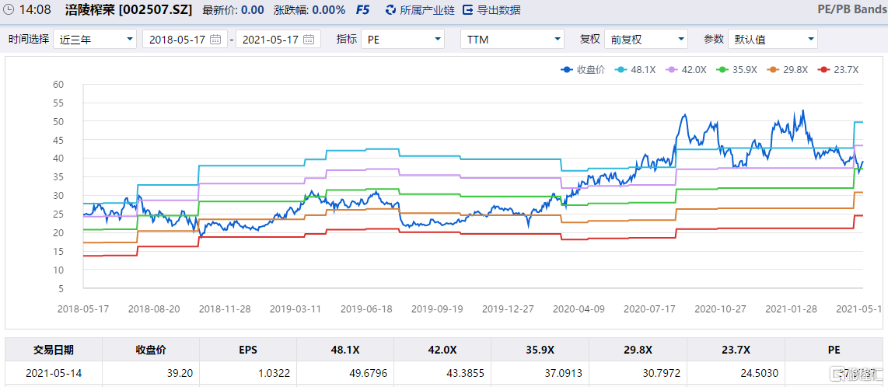Open the calendar icon for end date
Screen dimensions: 888x387
coord(309,39)
